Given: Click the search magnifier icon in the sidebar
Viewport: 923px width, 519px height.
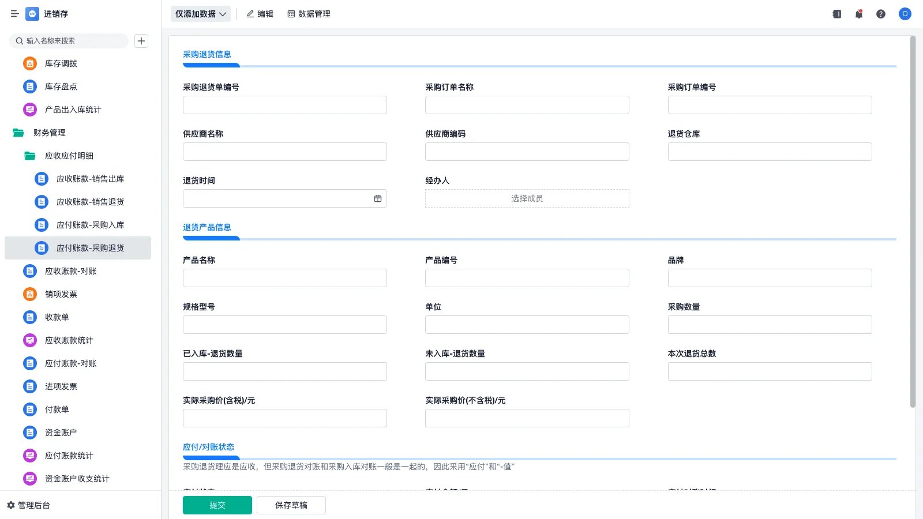Looking at the screenshot, I should [20, 41].
